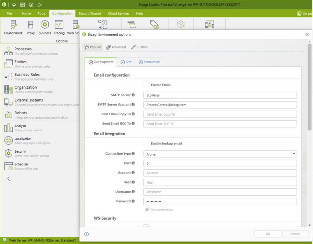Open the Robots module
This screenshot has height=244, width=313.
[x=36, y=115]
